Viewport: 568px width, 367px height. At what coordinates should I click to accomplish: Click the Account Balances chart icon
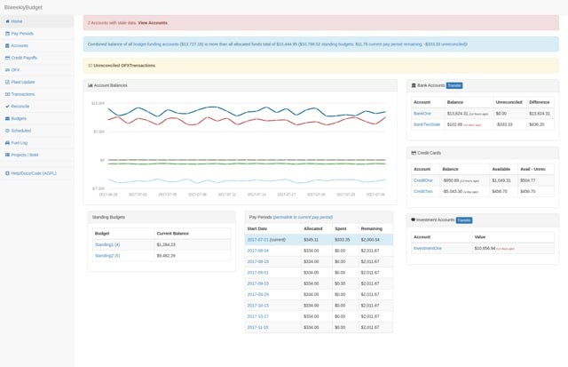tap(91, 85)
